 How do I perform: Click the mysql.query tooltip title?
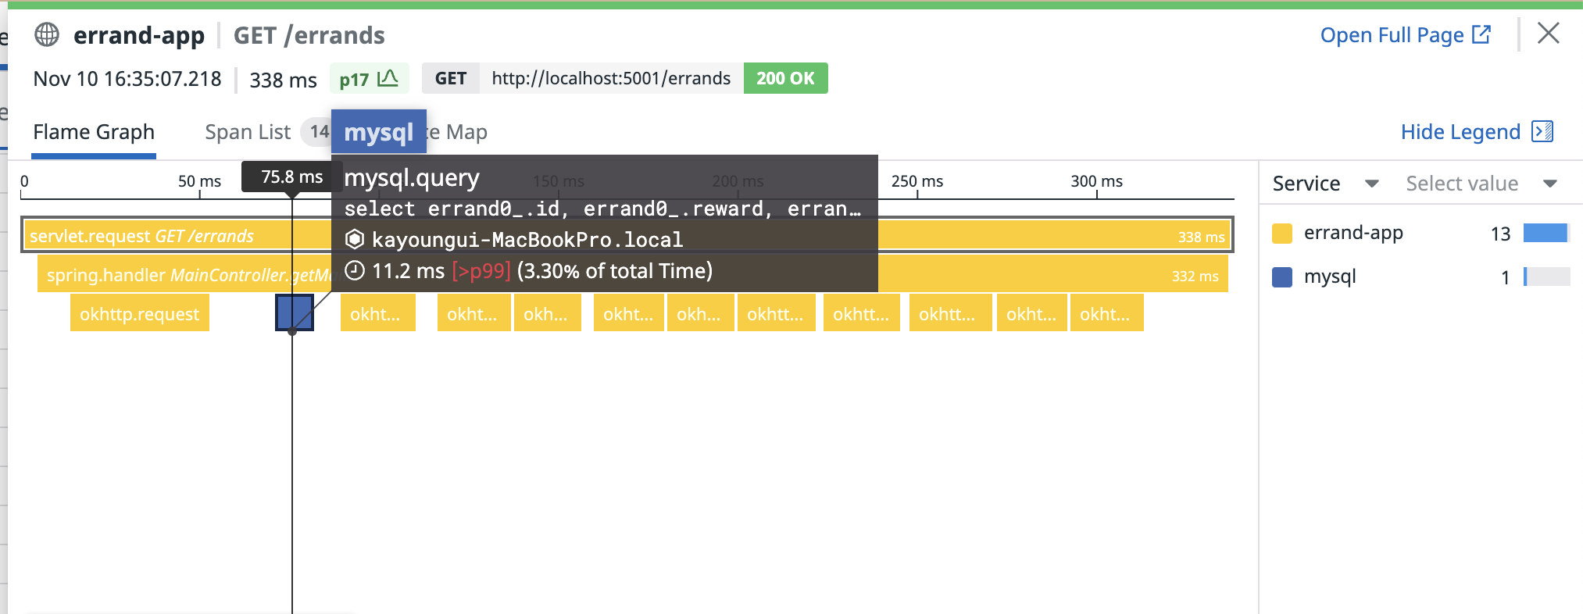412,178
